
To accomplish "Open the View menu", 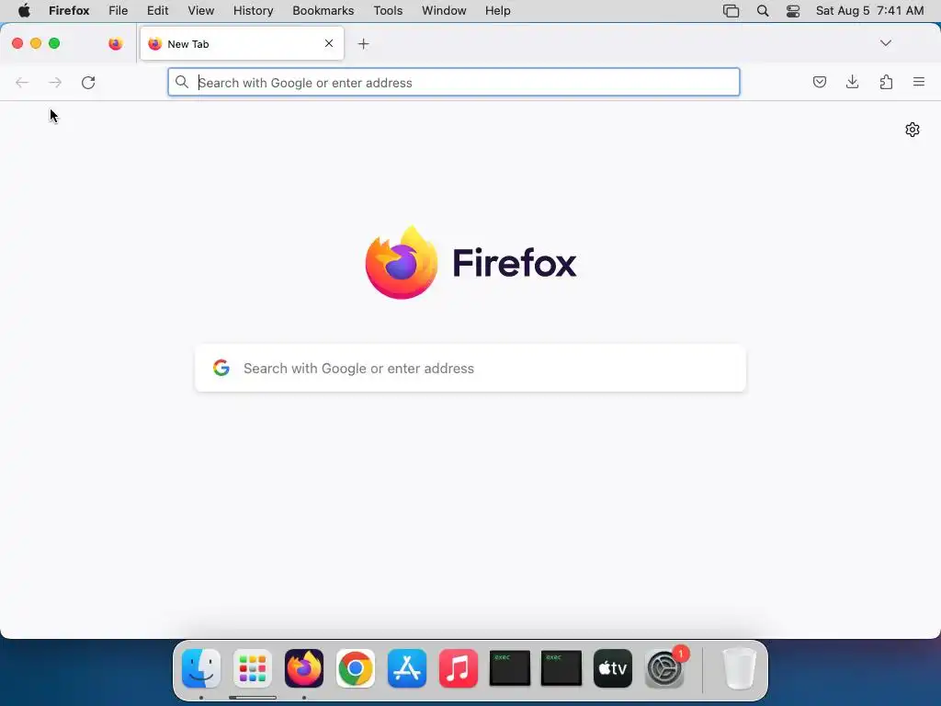I will (201, 11).
